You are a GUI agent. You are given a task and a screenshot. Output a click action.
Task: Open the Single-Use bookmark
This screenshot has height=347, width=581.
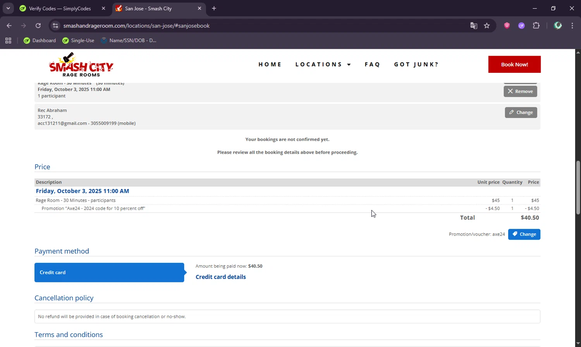point(79,40)
